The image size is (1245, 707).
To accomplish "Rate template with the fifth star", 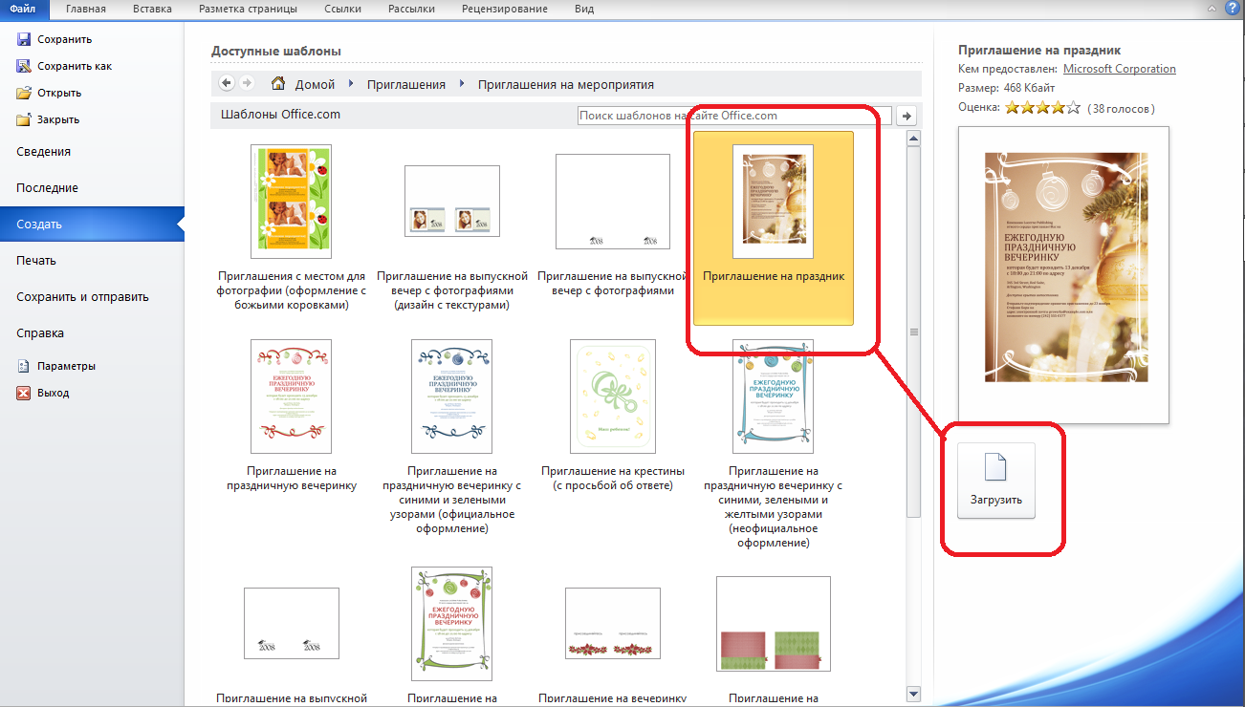I will [x=1073, y=108].
